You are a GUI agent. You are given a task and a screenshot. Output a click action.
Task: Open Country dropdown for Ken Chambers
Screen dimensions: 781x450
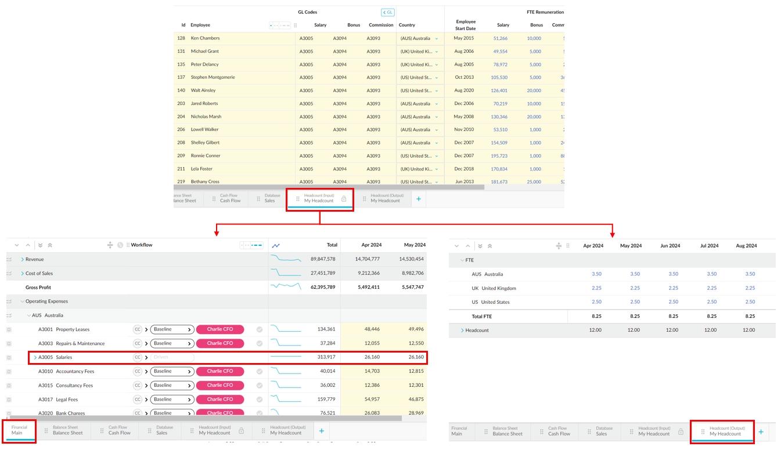pyautogui.click(x=437, y=39)
